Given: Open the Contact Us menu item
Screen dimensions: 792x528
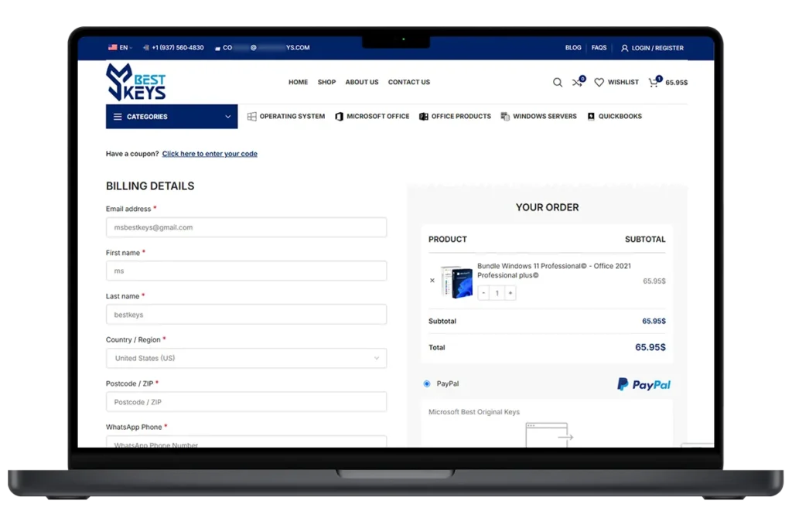Looking at the screenshot, I should (x=408, y=82).
